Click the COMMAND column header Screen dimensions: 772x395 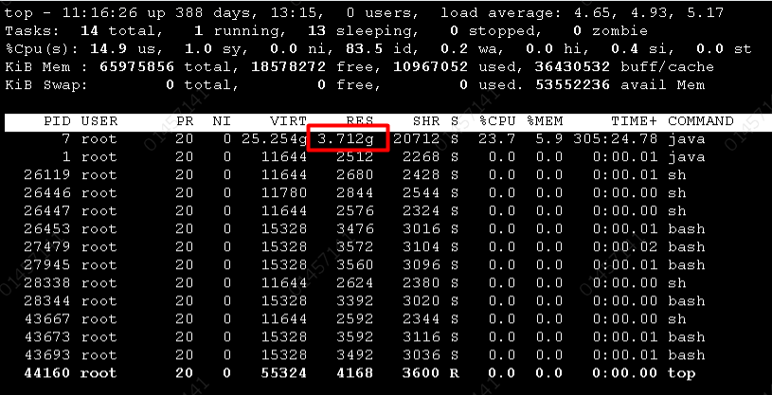point(700,121)
